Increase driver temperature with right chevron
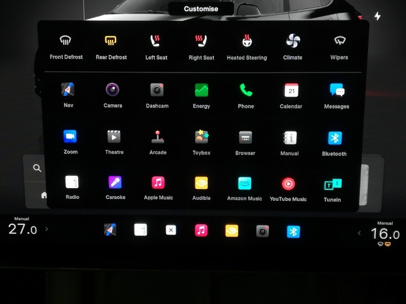 [x=47, y=229]
